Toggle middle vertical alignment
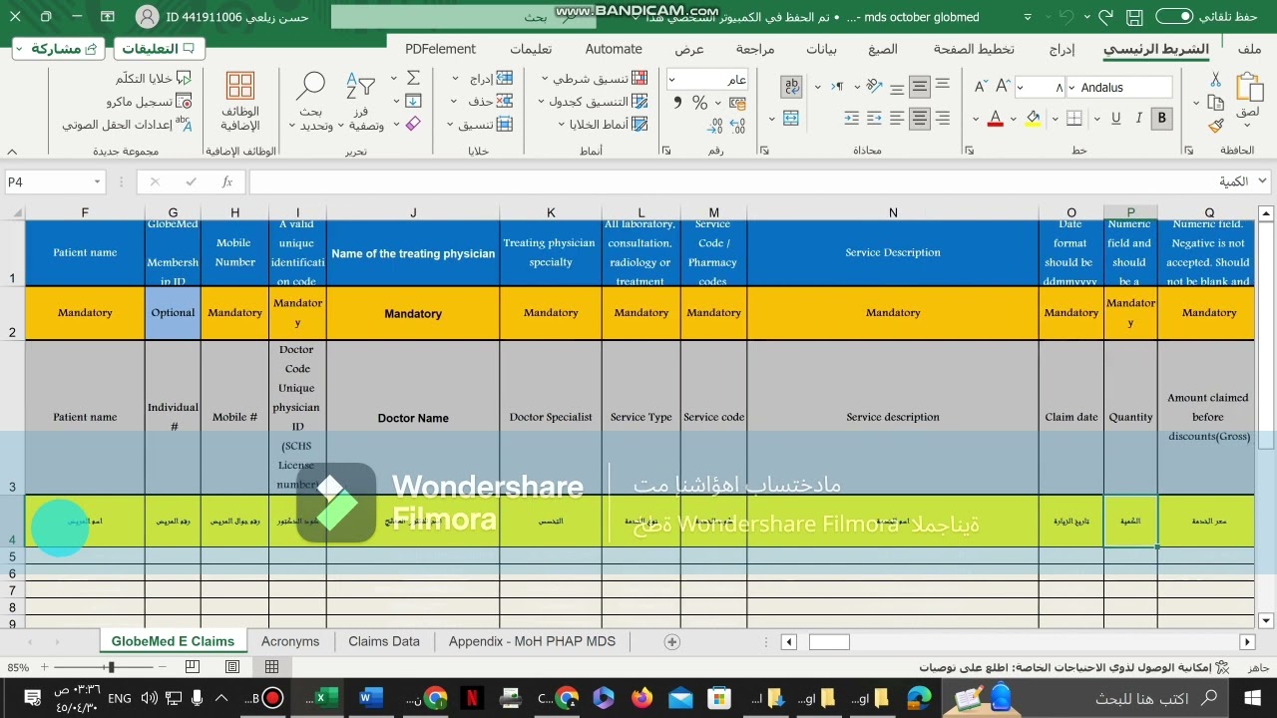The image size is (1277, 718). (x=920, y=87)
